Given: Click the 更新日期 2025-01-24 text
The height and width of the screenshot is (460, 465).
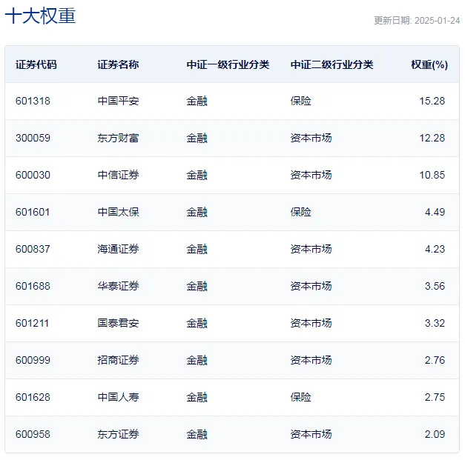Looking at the screenshot, I should pos(416,21).
